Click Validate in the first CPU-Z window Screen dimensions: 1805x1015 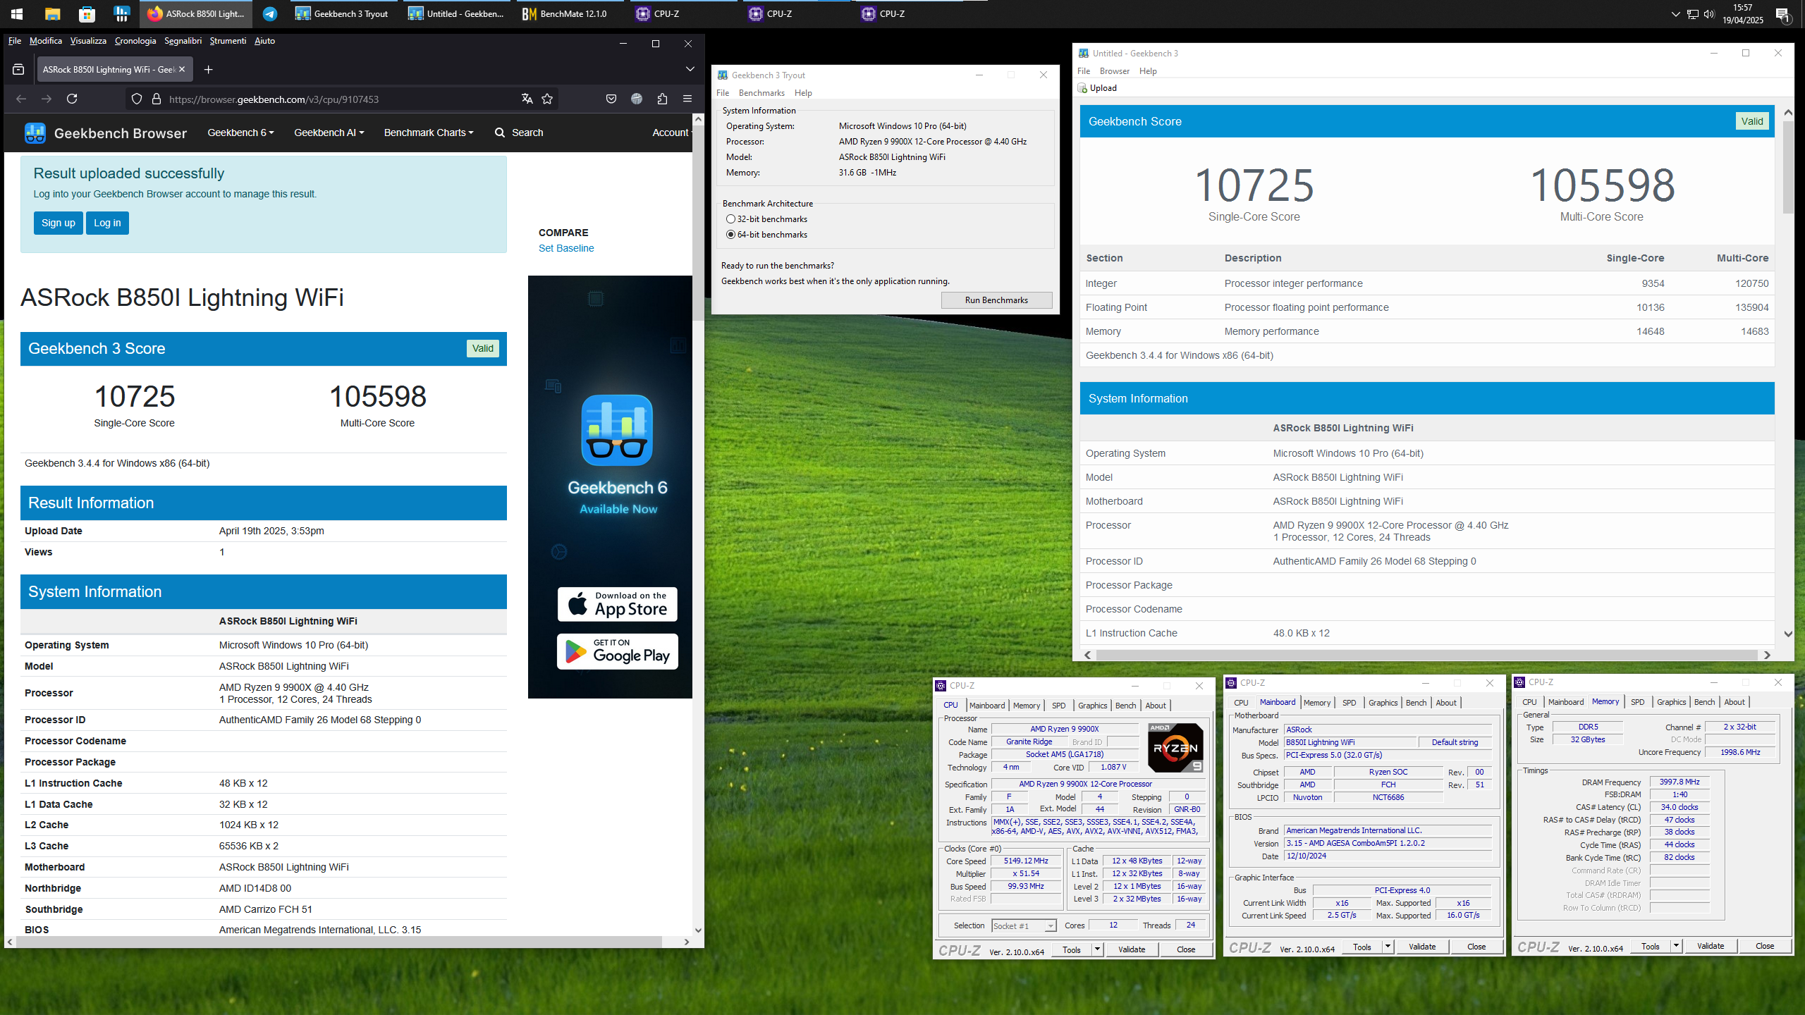click(x=1131, y=949)
